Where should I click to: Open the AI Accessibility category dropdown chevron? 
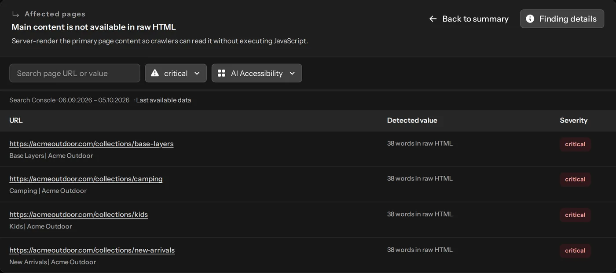[292, 73]
